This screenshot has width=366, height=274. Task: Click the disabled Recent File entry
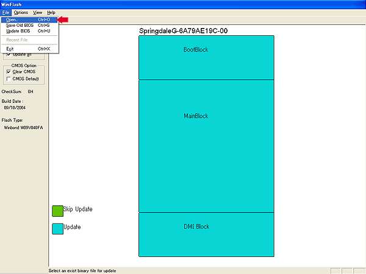coord(29,40)
